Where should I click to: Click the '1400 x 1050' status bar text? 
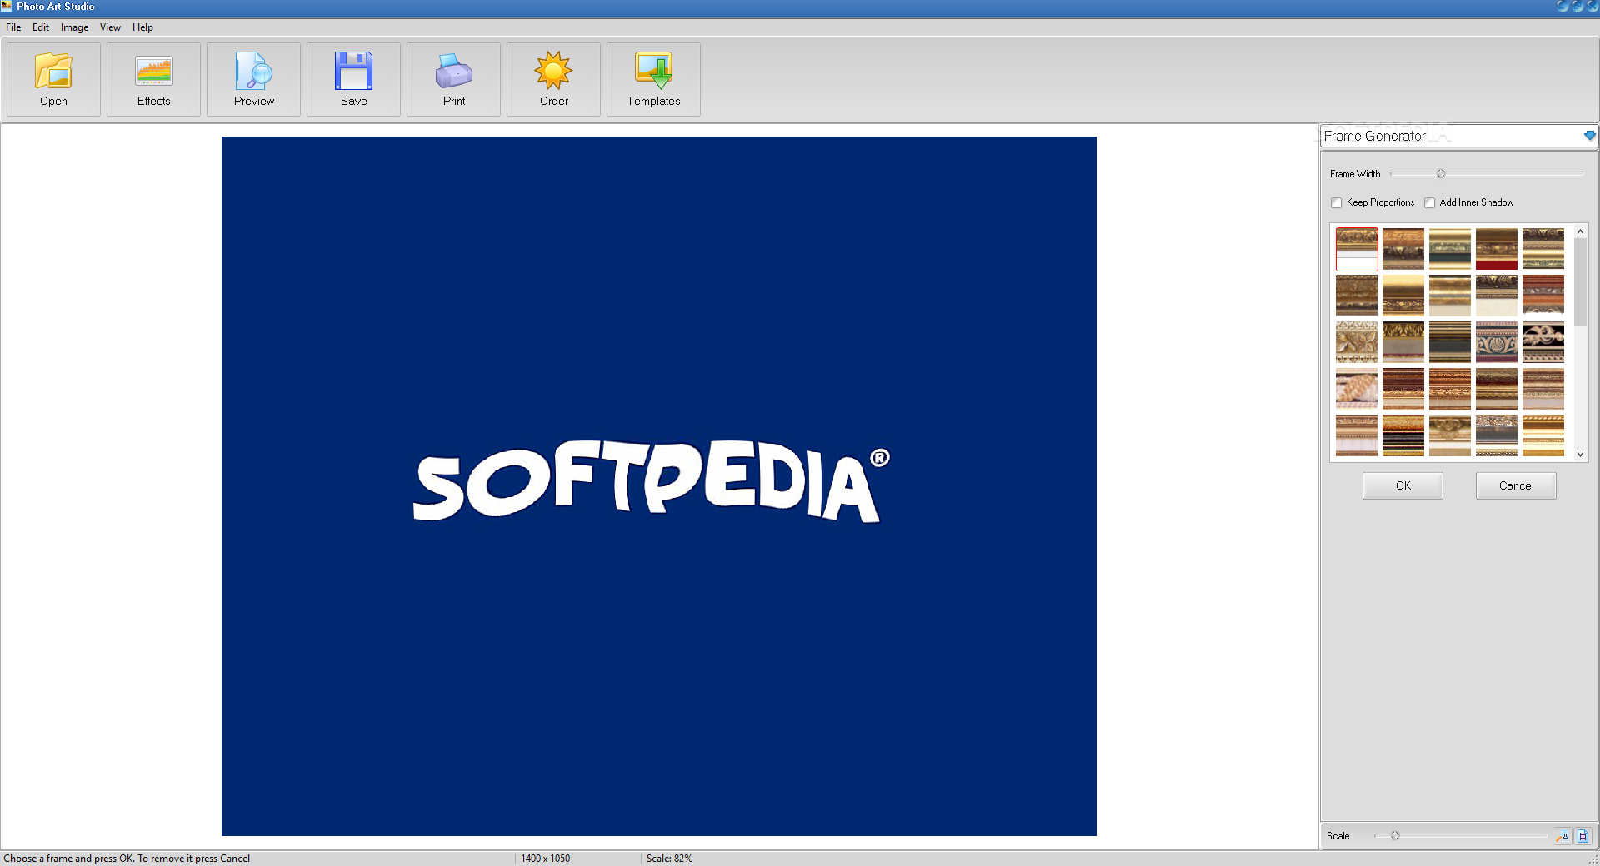coord(546,859)
